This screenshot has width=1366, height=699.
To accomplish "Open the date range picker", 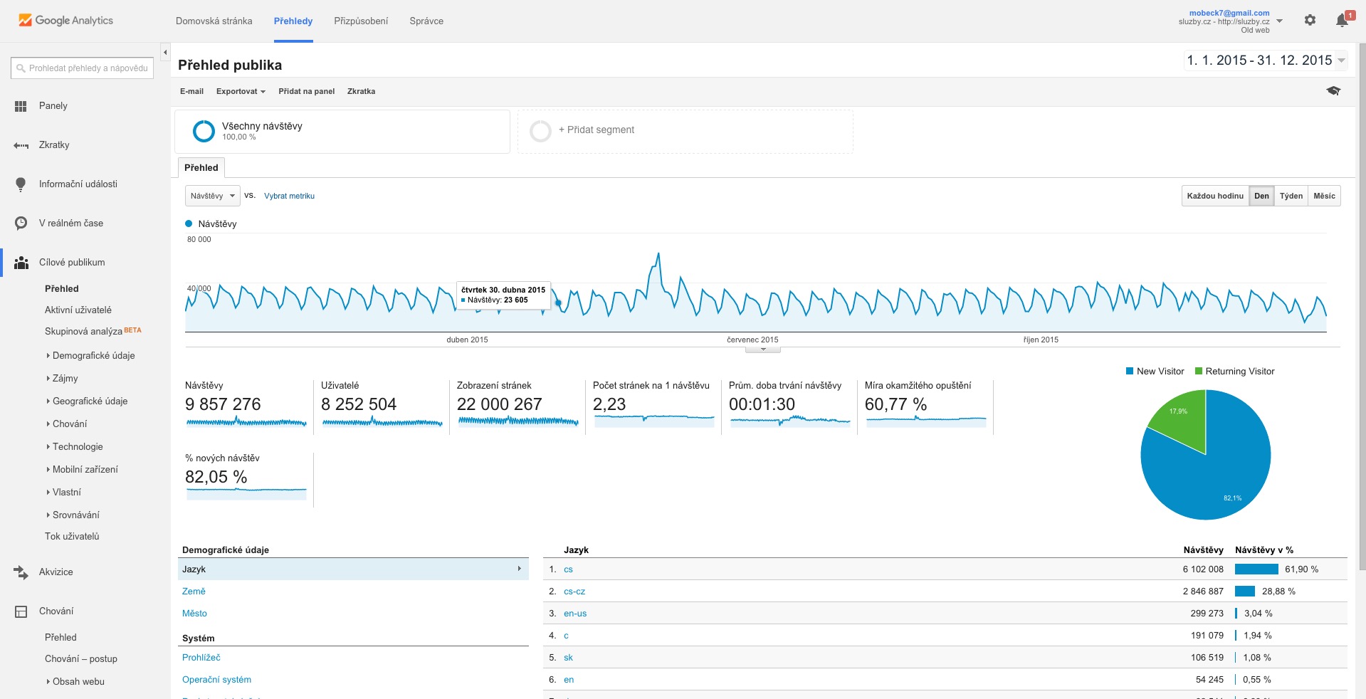I will click(1265, 61).
